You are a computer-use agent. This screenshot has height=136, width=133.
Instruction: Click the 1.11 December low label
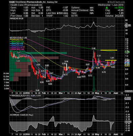click(18, 61)
